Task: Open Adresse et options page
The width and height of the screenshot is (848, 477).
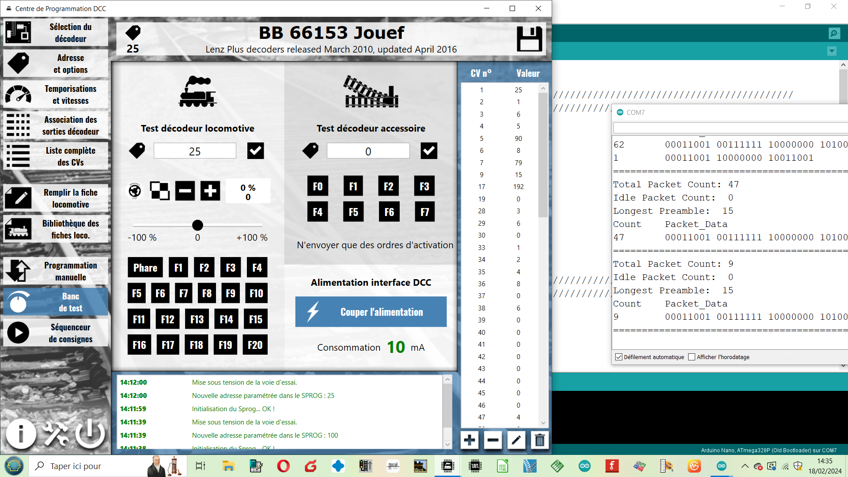Action: coord(56,64)
